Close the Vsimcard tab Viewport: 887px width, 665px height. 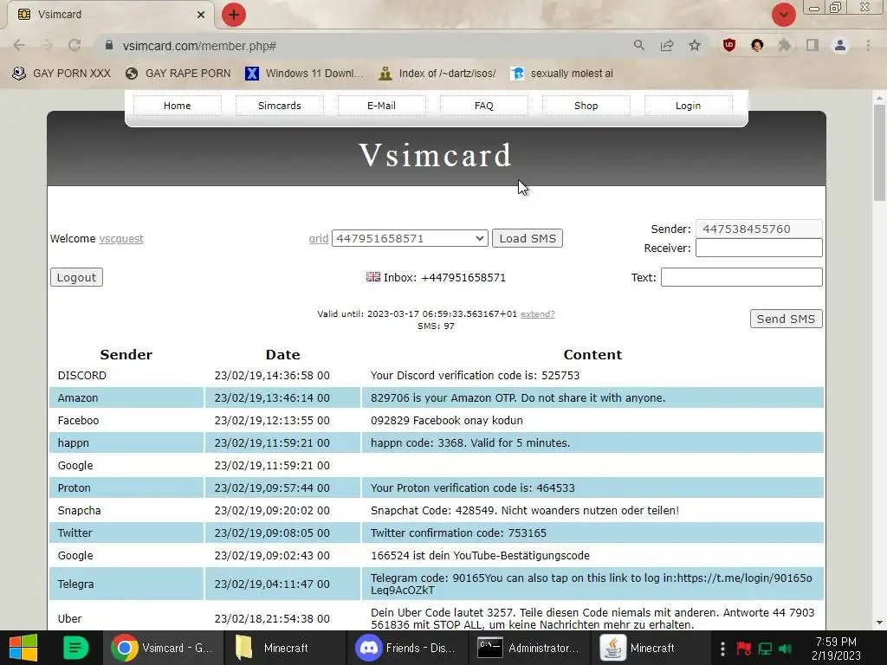point(201,15)
